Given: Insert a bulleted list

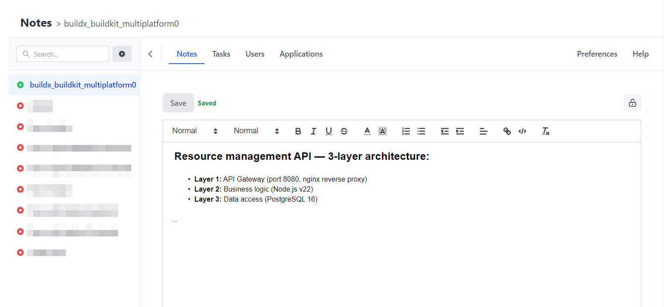Looking at the screenshot, I should pos(421,131).
